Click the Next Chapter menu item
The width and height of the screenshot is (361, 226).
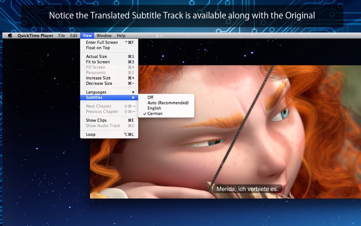point(109,106)
